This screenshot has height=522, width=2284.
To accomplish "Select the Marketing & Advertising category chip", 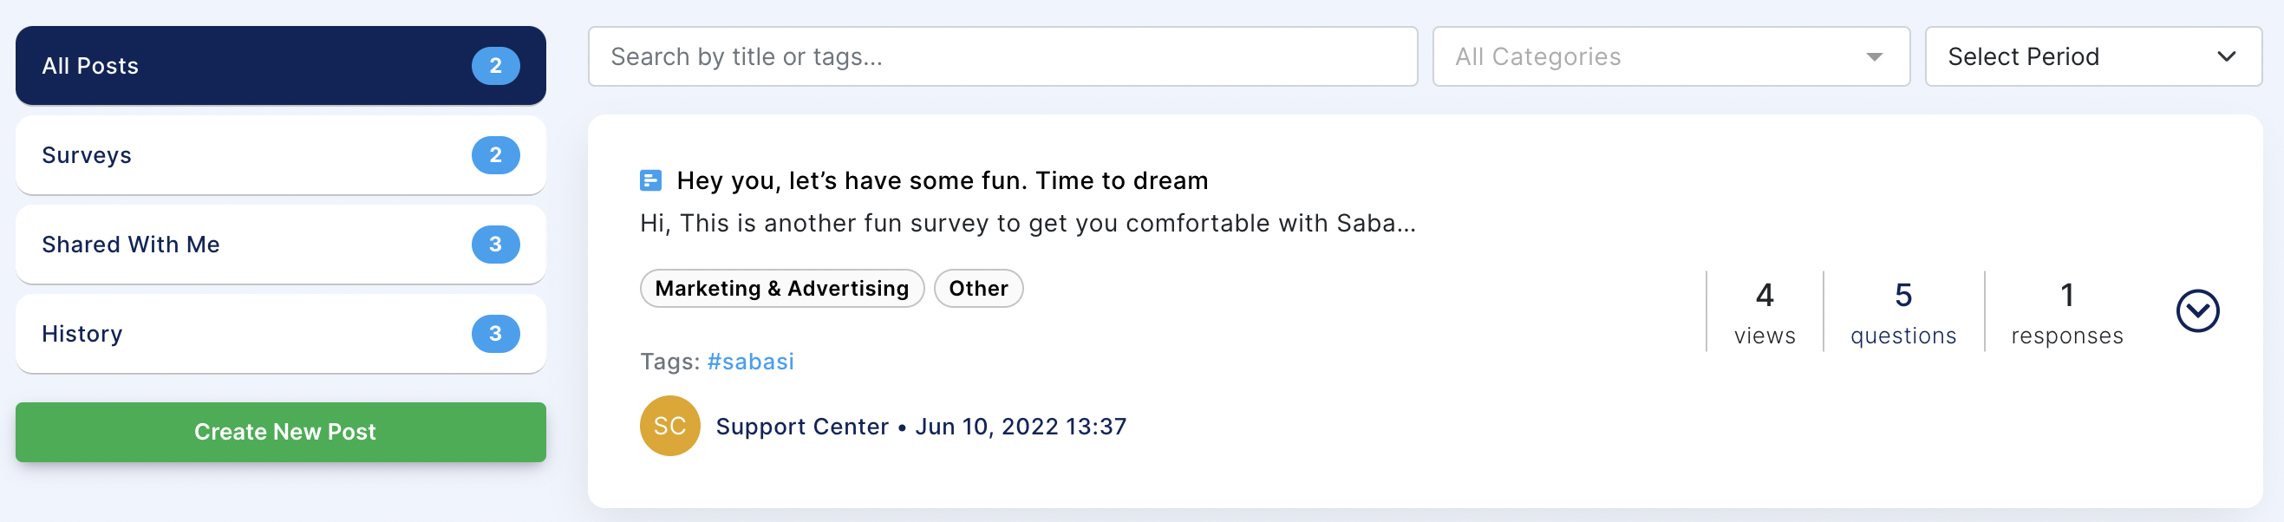I will click(781, 289).
